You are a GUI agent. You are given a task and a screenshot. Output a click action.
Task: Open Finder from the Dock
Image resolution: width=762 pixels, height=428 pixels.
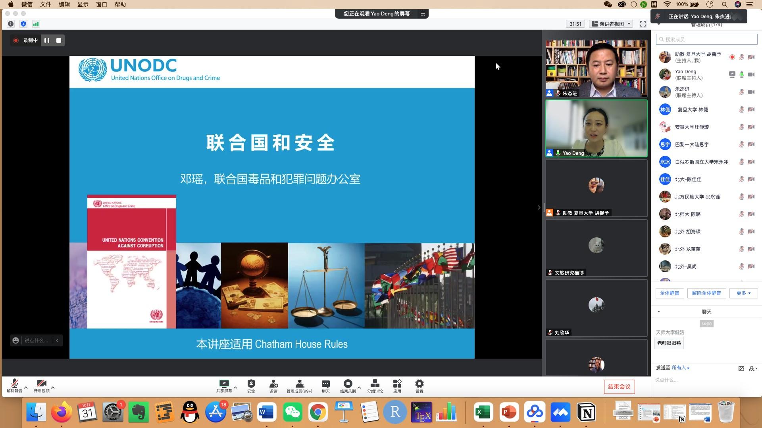(37, 413)
